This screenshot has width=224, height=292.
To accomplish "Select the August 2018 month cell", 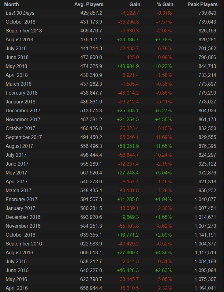I will pyautogui.click(x=19, y=40).
